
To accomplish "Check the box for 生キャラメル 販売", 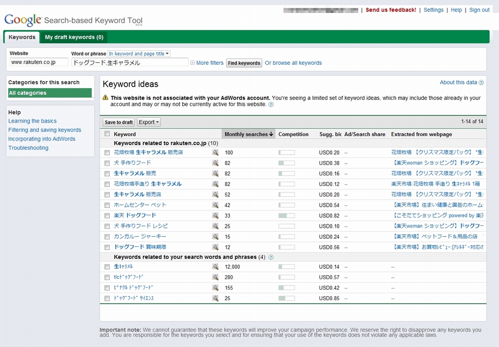I will point(107,173).
